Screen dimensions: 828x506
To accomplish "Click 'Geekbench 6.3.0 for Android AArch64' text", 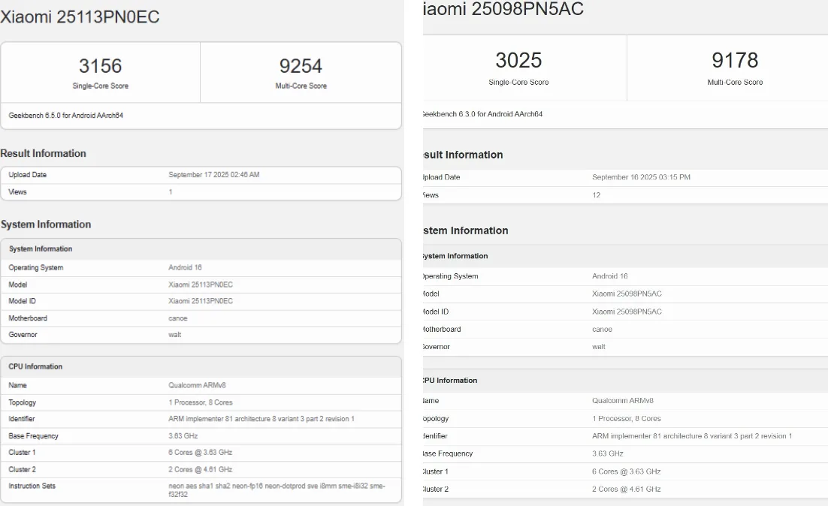I will (482, 114).
